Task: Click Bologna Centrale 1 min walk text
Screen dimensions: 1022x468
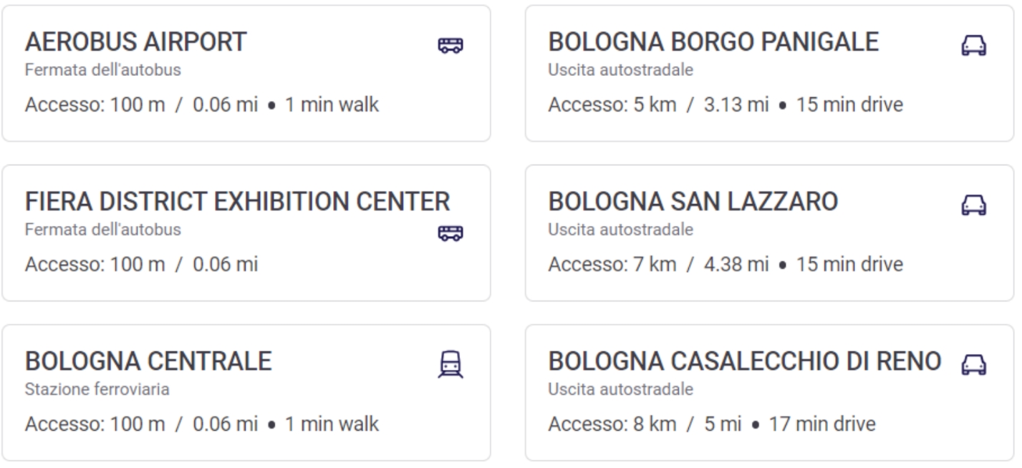Action: [x=332, y=424]
